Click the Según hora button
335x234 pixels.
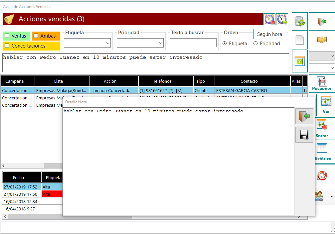[x=269, y=34]
